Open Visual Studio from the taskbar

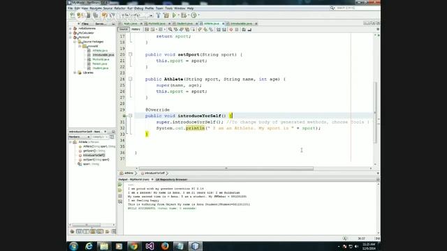point(149,246)
